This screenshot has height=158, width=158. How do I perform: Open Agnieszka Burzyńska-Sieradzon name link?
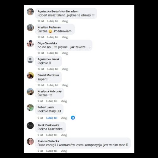58,11
